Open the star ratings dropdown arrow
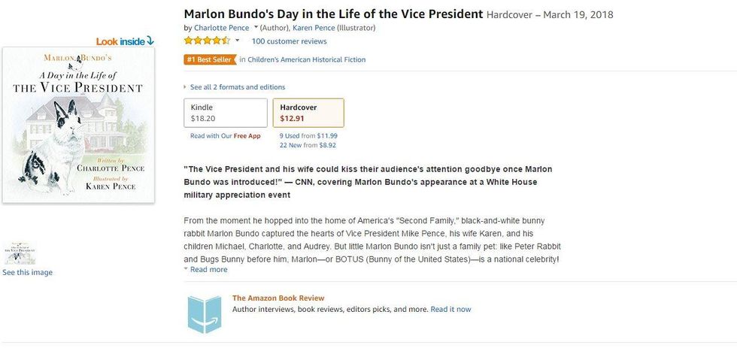Image resolution: width=737 pixels, height=348 pixels. pos(238,41)
